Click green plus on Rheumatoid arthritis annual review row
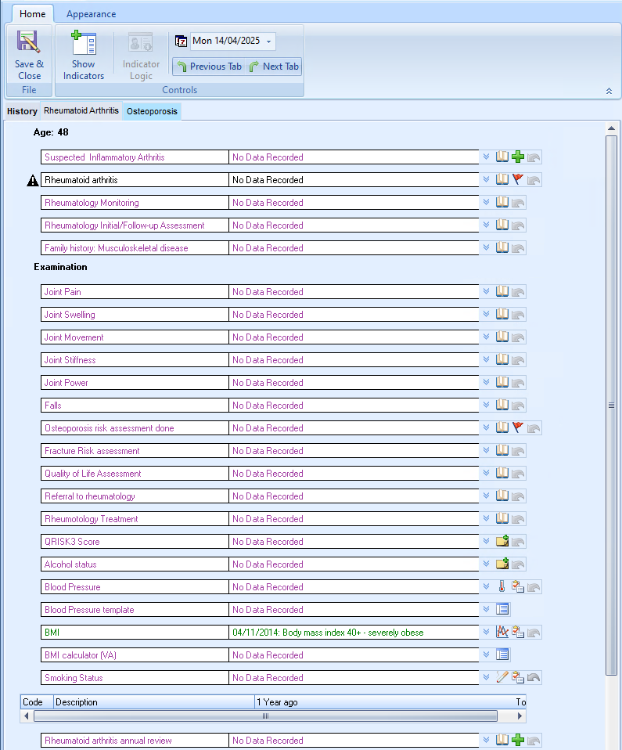 pos(518,740)
